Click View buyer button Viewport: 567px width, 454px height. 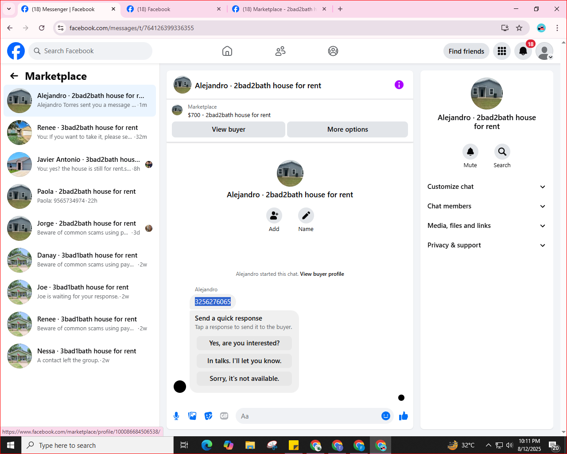tap(229, 129)
